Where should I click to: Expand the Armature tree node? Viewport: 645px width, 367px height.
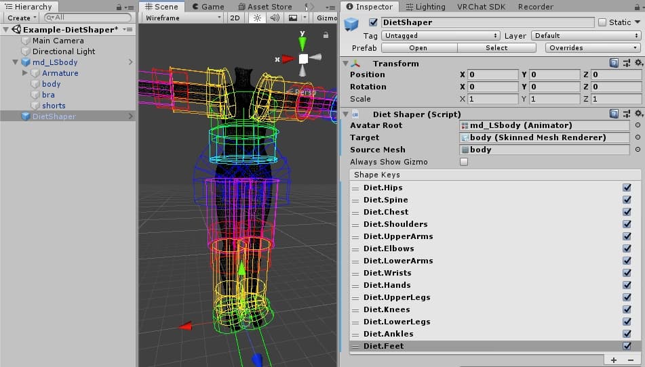(25, 73)
